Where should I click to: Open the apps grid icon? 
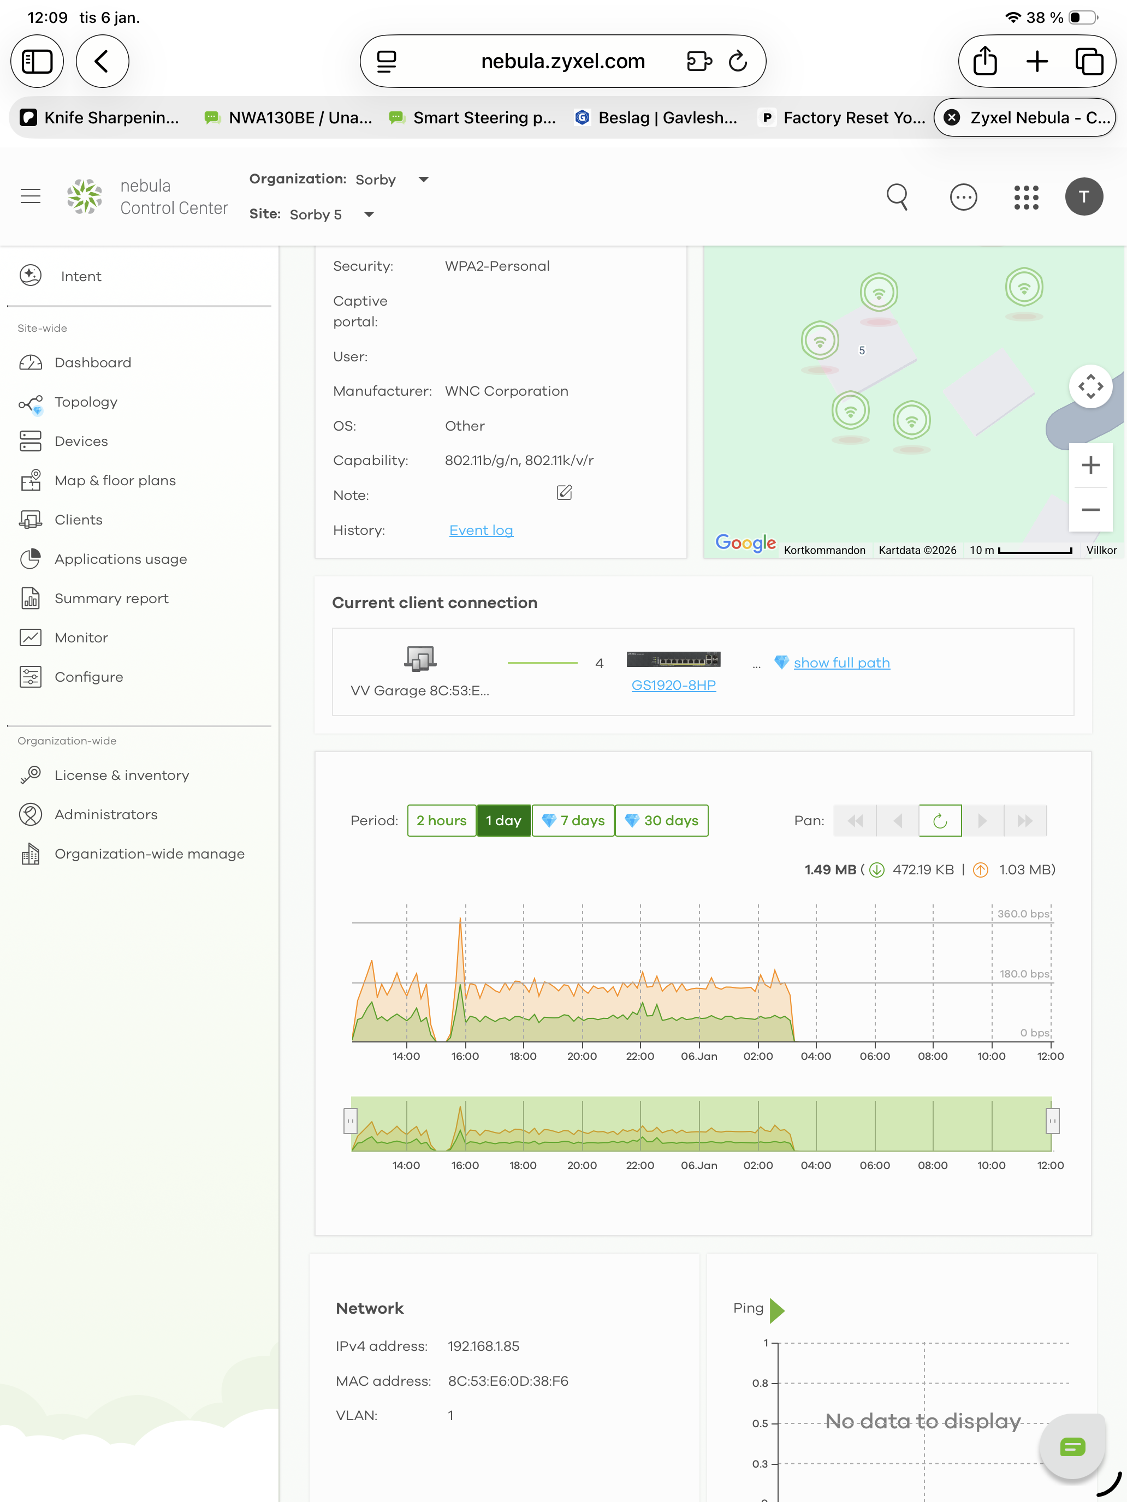(x=1026, y=197)
